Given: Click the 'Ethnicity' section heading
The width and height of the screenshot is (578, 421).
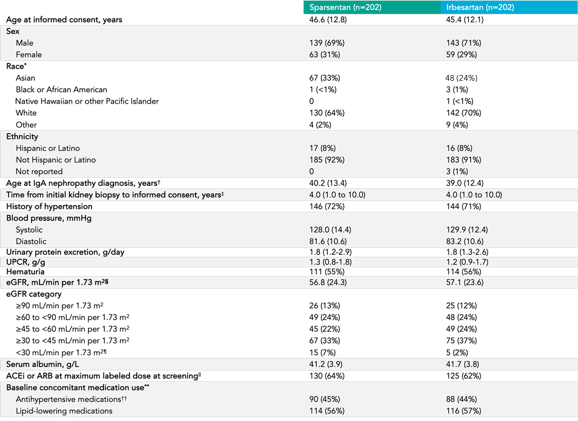Looking at the screenshot, I should 22,137.
